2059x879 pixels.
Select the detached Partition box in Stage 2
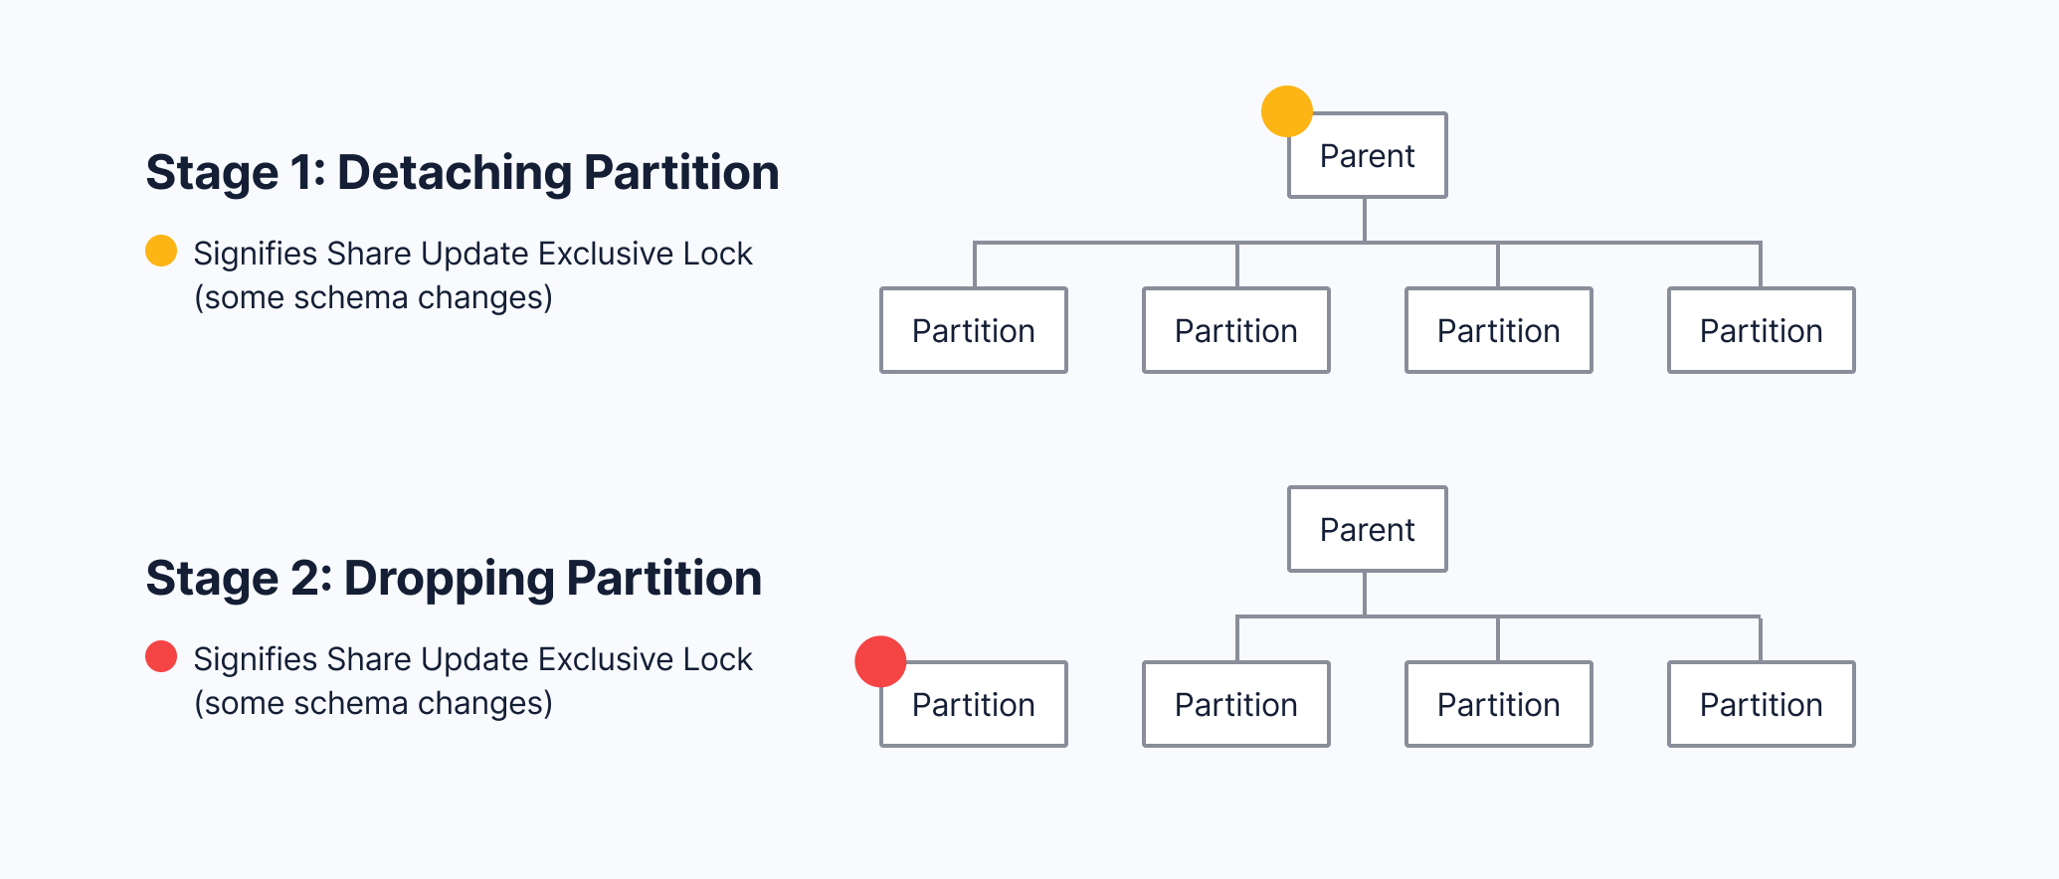974,705
